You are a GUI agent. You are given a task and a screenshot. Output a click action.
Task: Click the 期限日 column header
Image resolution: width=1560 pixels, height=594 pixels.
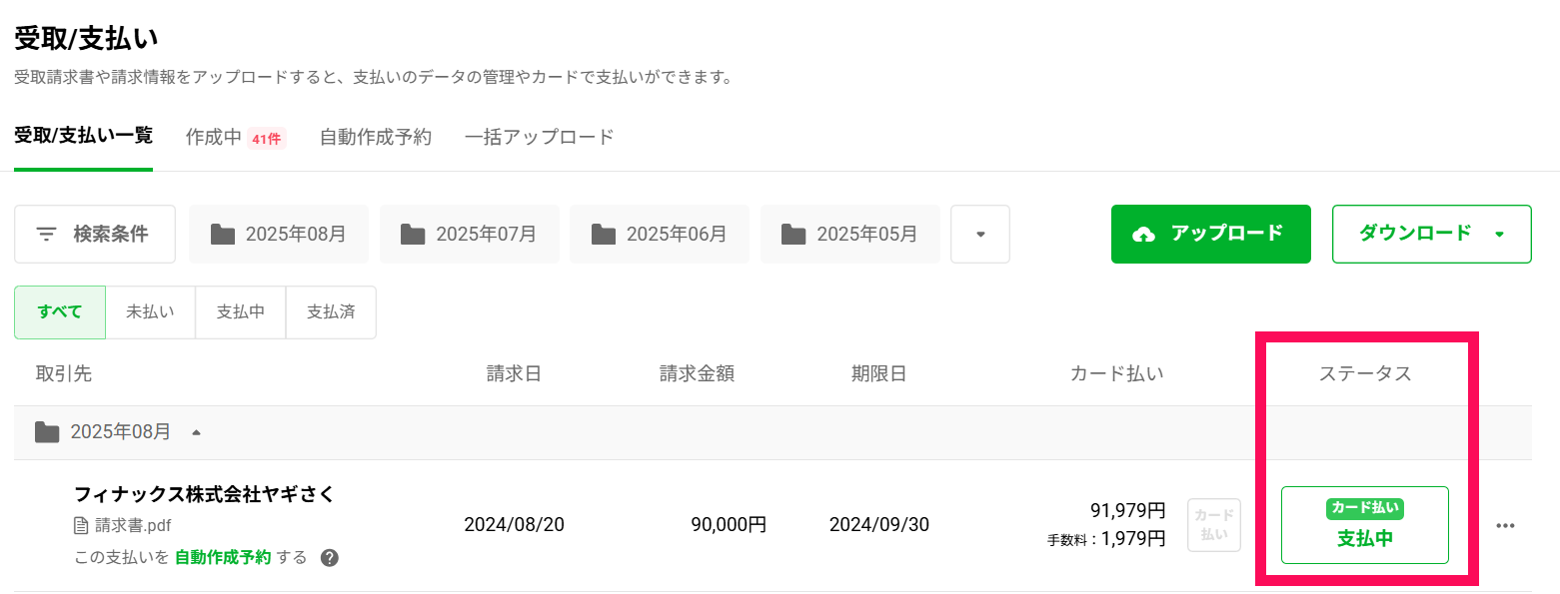879,373
